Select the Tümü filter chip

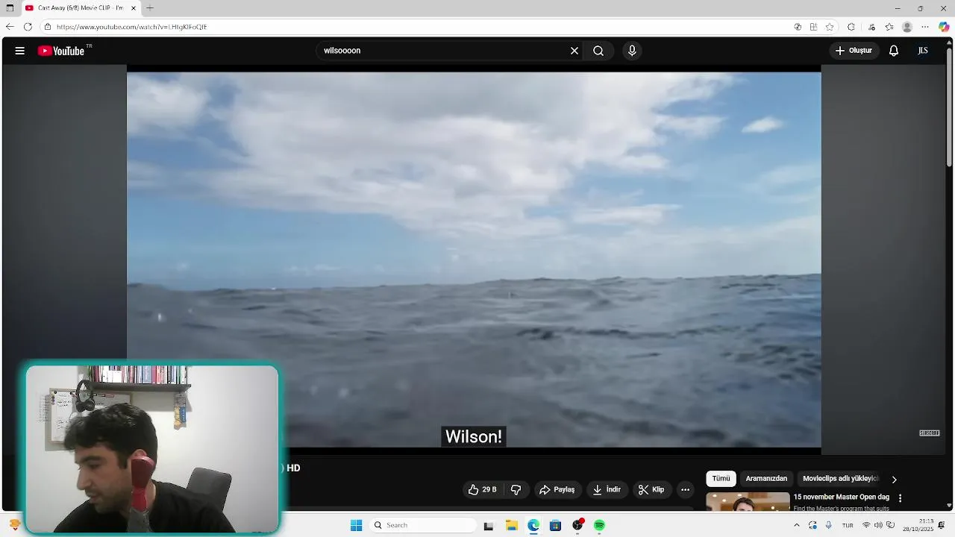point(721,479)
